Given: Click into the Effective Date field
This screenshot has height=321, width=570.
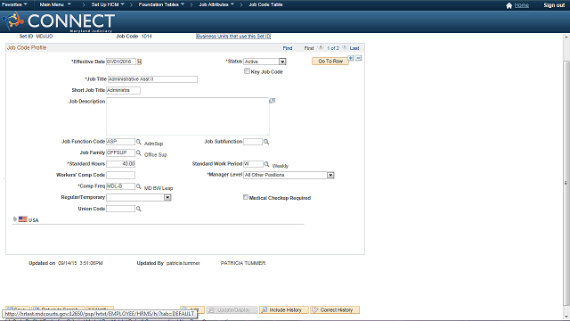Looking at the screenshot, I should coord(121,62).
